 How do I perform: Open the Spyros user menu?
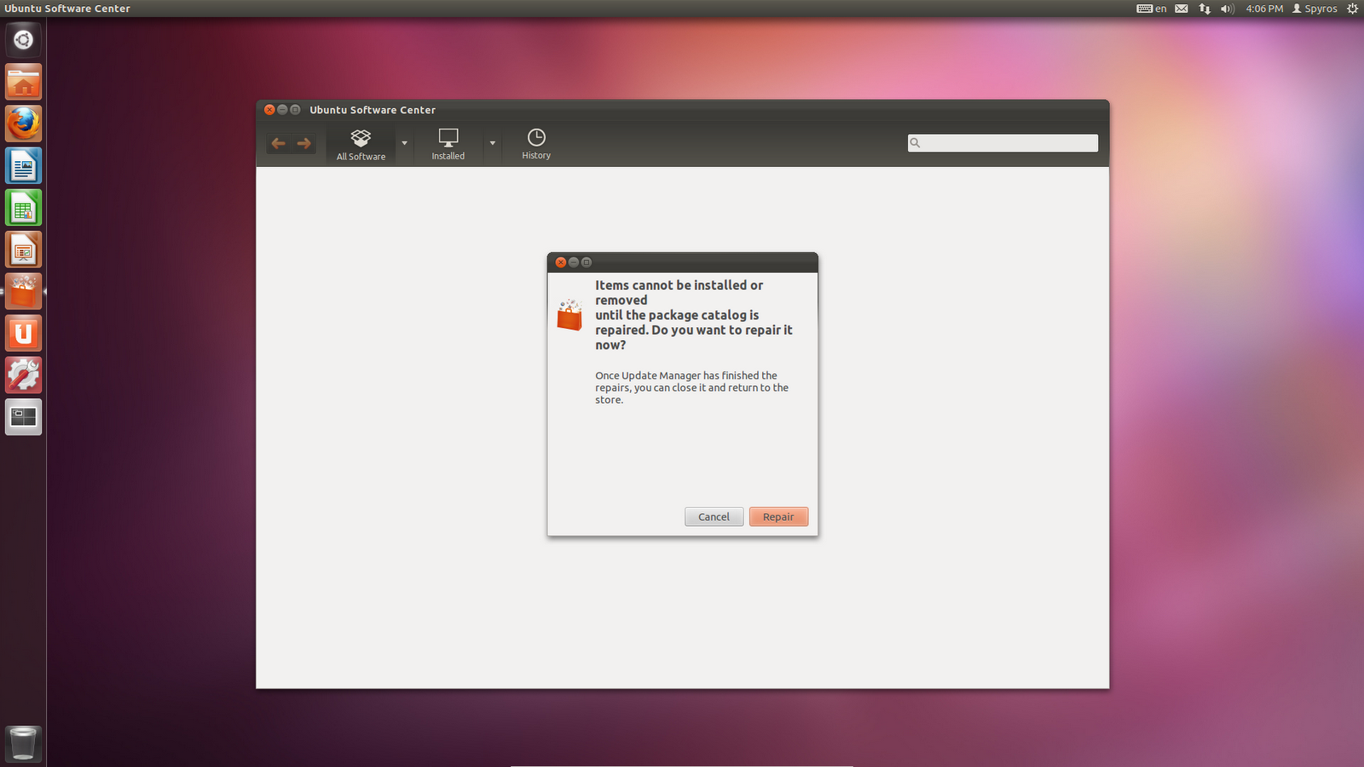(1315, 9)
